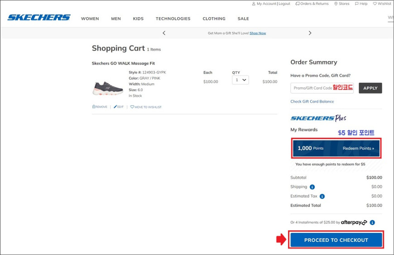Open Check Gift Card Balance
Viewport: 394px width, 255px height.
pyautogui.click(x=312, y=102)
